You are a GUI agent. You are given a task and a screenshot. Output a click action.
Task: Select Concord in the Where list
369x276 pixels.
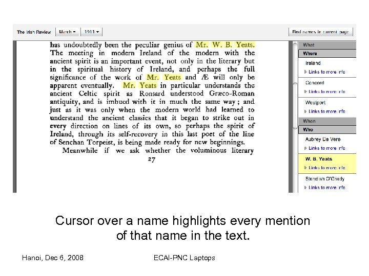(315, 83)
